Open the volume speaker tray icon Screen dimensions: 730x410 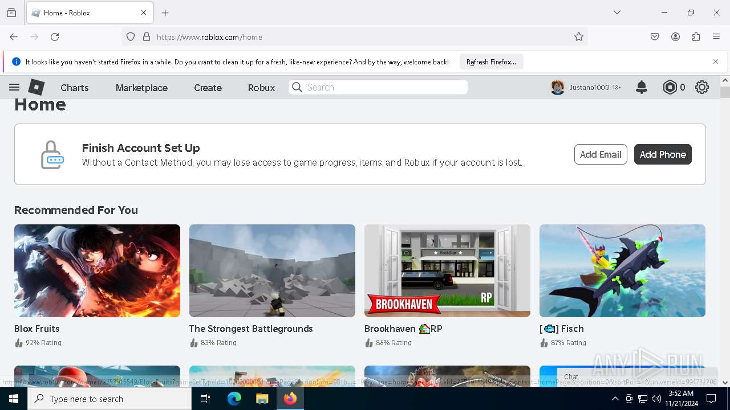click(656, 399)
